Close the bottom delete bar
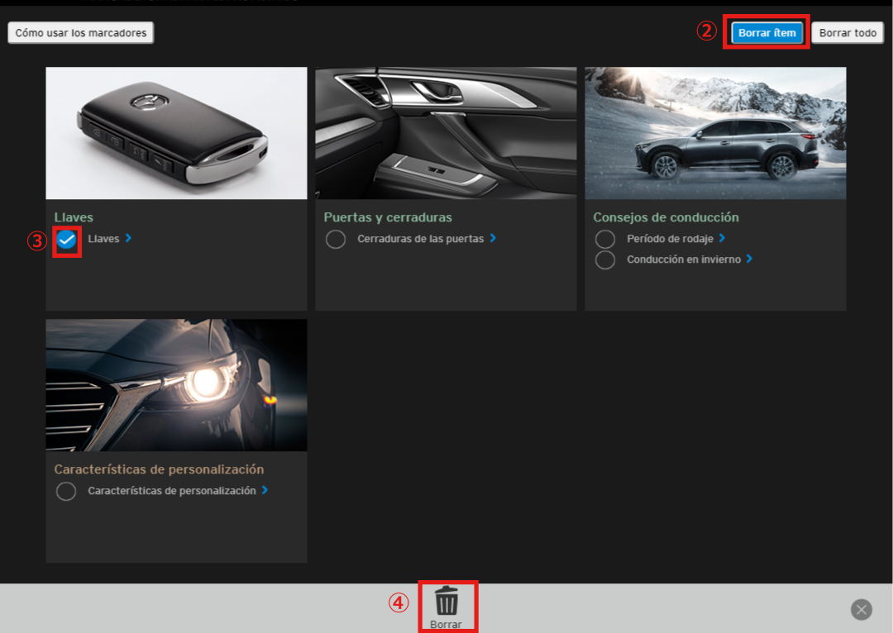The image size is (893, 633). (x=861, y=610)
